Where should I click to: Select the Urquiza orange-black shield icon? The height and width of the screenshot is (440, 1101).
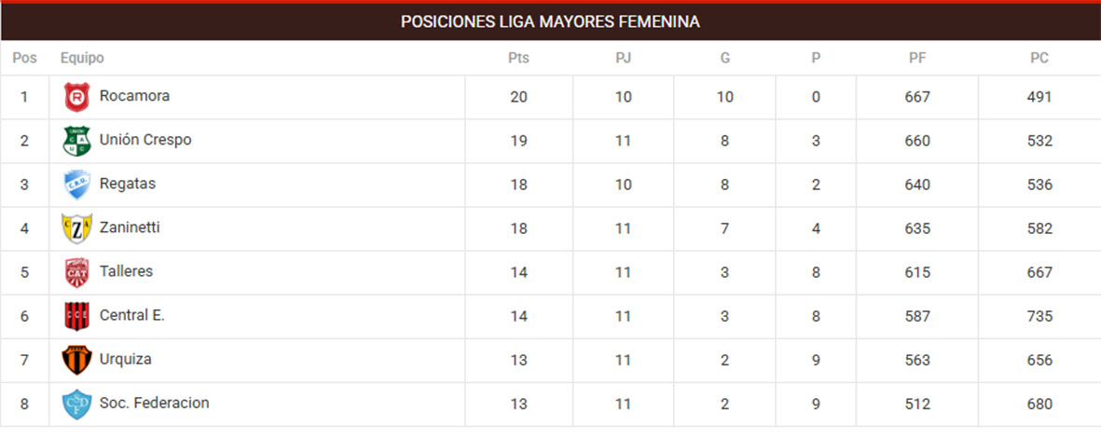76,360
